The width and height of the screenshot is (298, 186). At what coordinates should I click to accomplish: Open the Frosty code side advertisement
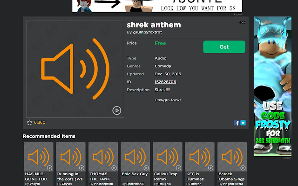273,86
